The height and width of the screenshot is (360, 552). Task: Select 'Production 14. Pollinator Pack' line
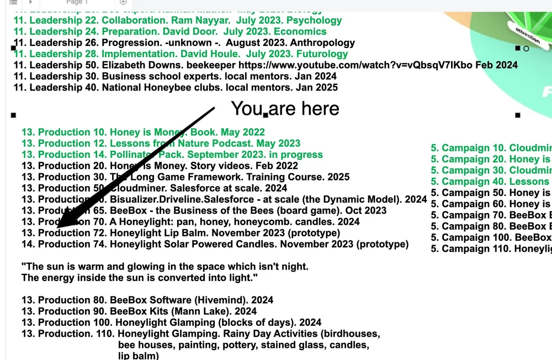pyautogui.click(x=172, y=155)
